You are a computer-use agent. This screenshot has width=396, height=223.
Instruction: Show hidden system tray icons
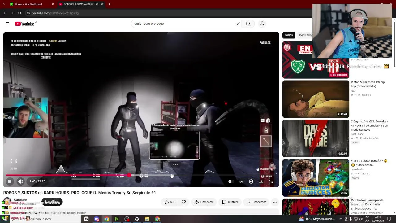(341, 219)
